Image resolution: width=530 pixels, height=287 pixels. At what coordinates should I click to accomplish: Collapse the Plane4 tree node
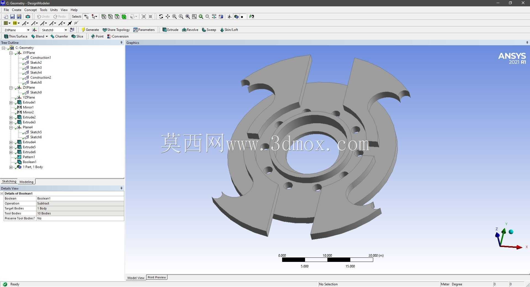(11, 127)
